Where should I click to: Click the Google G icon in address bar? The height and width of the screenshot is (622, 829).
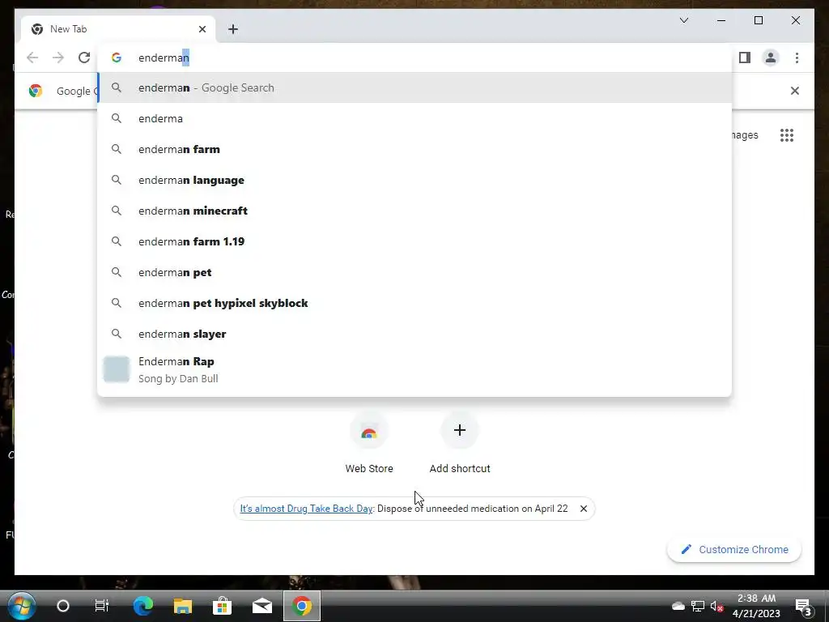click(x=117, y=58)
